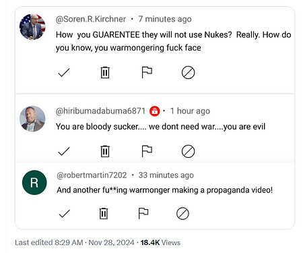The height and width of the screenshot is (253, 303).
Task: Open the @hiribumadabuma6871 profile link
Action: point(100,111)
